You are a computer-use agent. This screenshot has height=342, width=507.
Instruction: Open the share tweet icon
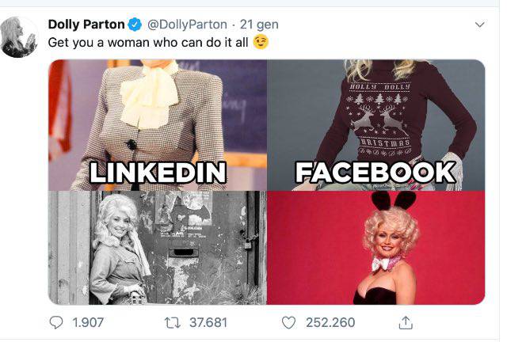point(406,321)
